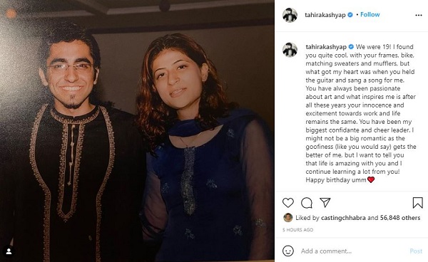Image resolution: width=428 pixels, height=262 pixels.
Task: Open tahirakashyap profile picture in header
Action: tap(290, 15)
